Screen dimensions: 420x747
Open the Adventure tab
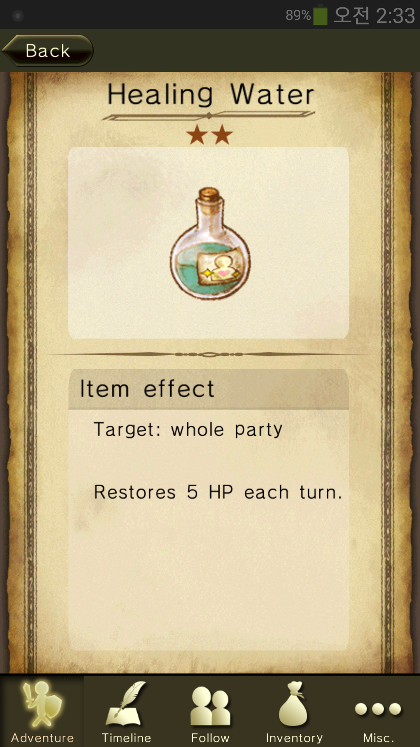42,711
